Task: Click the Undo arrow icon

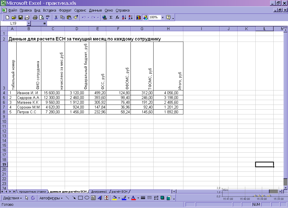Action: [84, 17]
